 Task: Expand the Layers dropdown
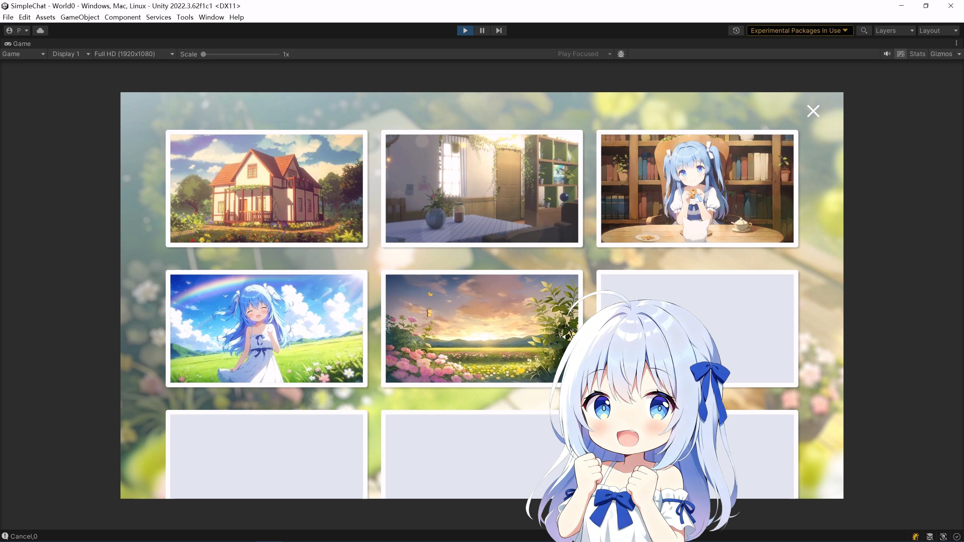pyautogui.click(x=894, y=30)
